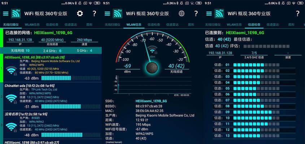Tap battery indicator on 无线扫描仪 screen

tap(97, 3)
